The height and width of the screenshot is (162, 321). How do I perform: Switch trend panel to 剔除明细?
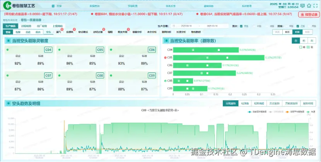coord(308,103)
